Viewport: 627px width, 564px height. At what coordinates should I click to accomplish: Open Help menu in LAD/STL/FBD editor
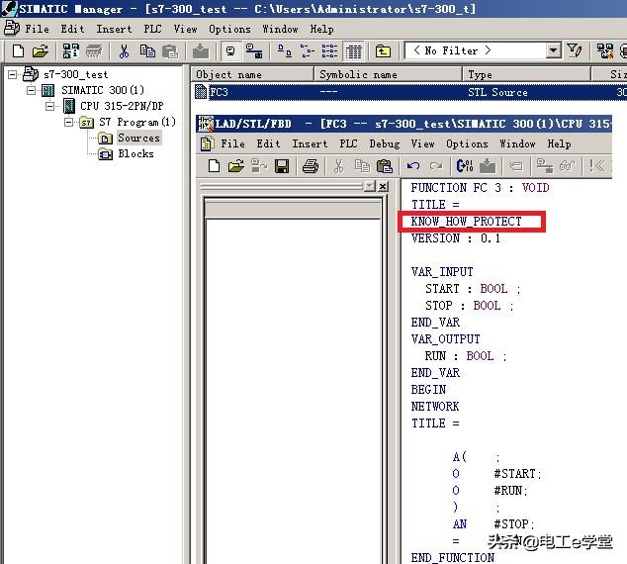[559, 143]
